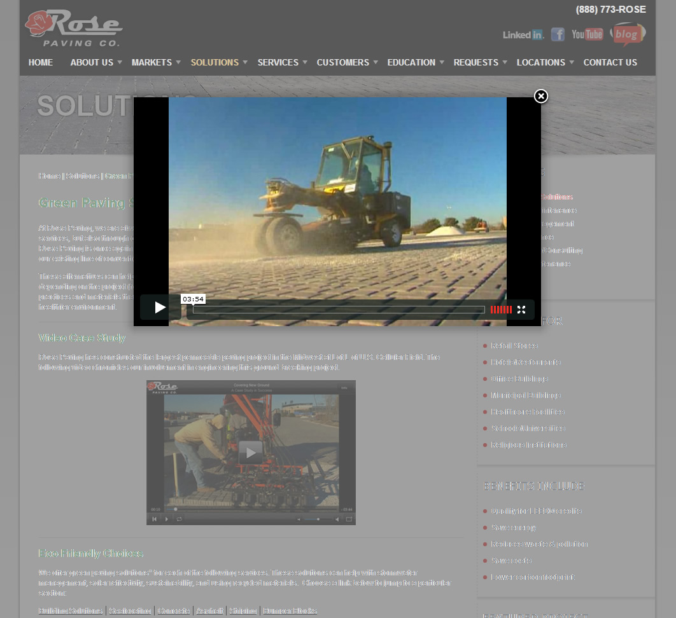This screenshot has height=618, width=676.
Task: Click the Bumper Blocks link
Action: (290, 610)
